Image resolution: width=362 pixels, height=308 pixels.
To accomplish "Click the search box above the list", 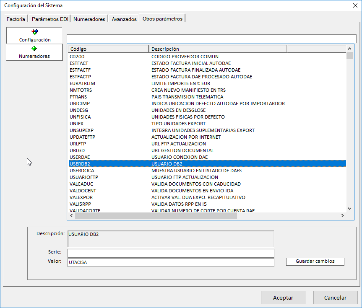I will click(x=211, y=39).
